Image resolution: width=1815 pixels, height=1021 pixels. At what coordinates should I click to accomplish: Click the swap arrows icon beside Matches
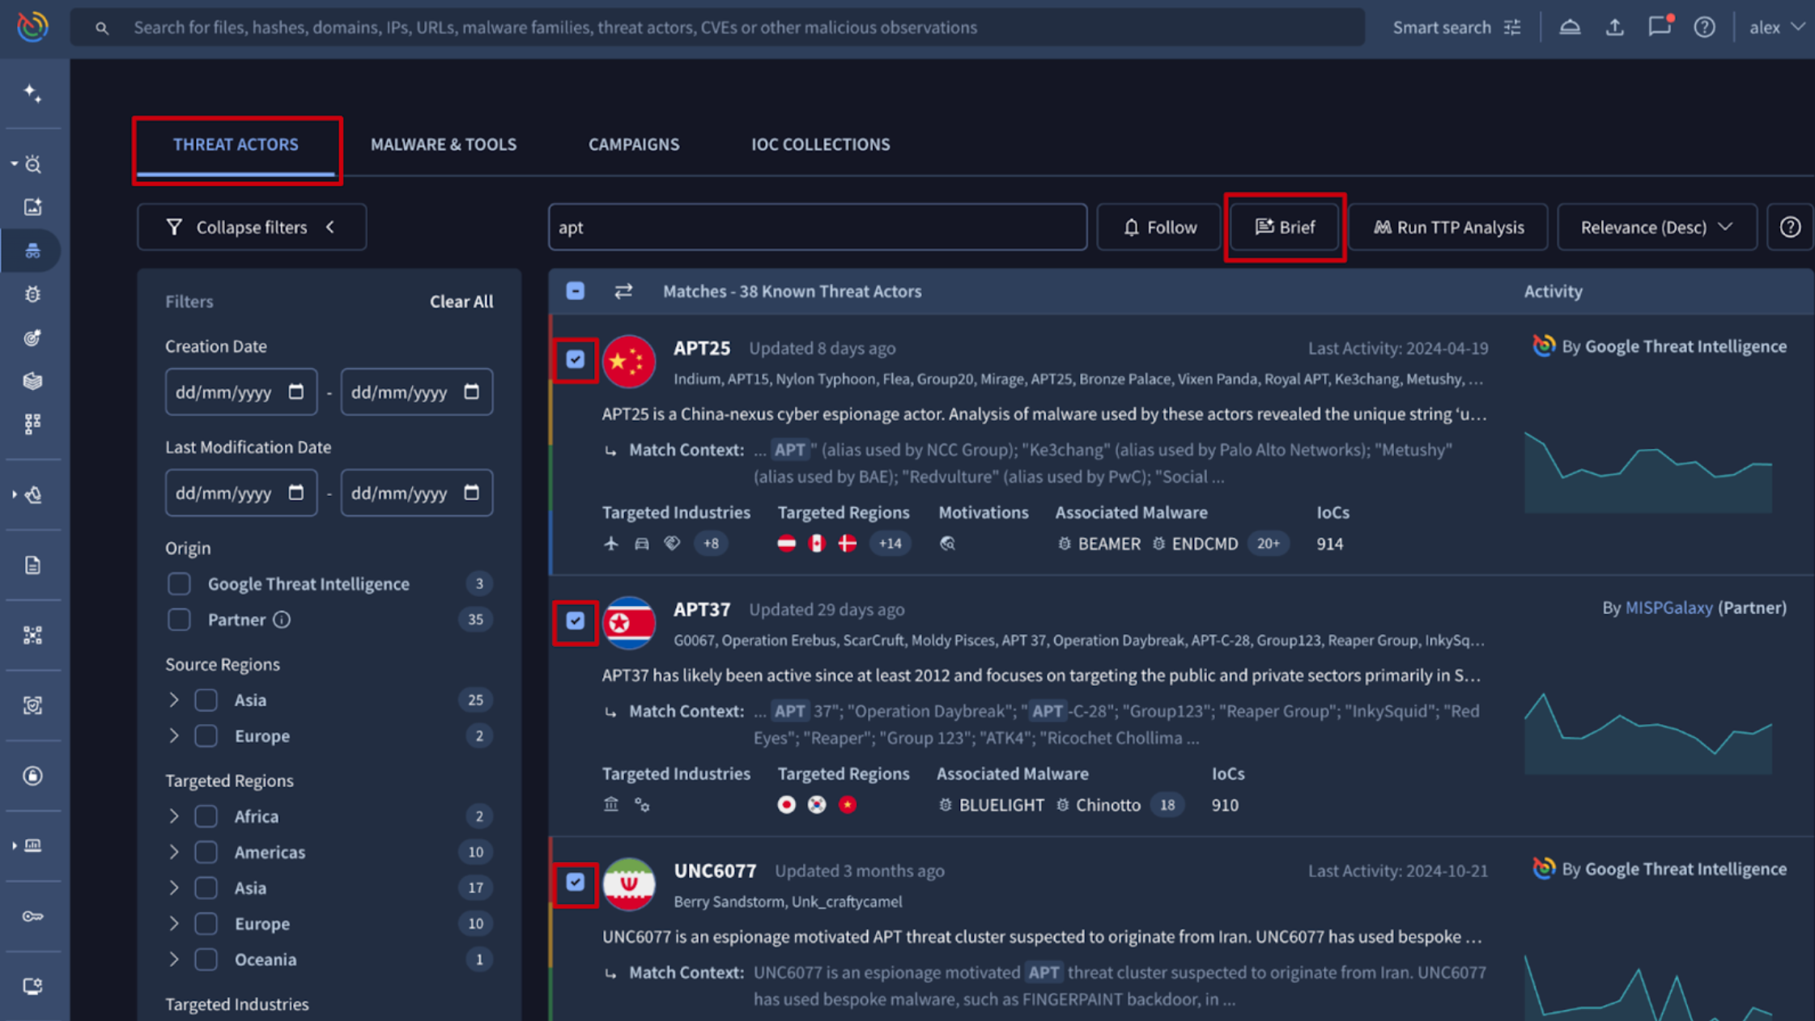(623, 291)
